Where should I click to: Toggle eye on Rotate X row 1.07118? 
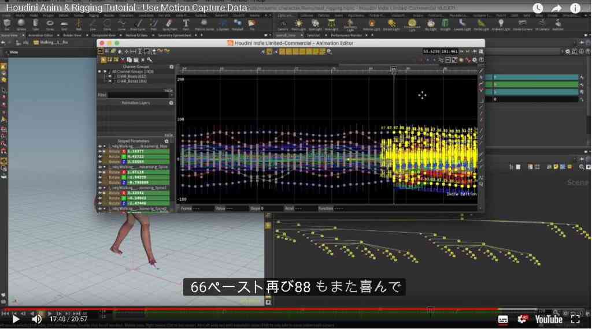click(x=100, y=172)
